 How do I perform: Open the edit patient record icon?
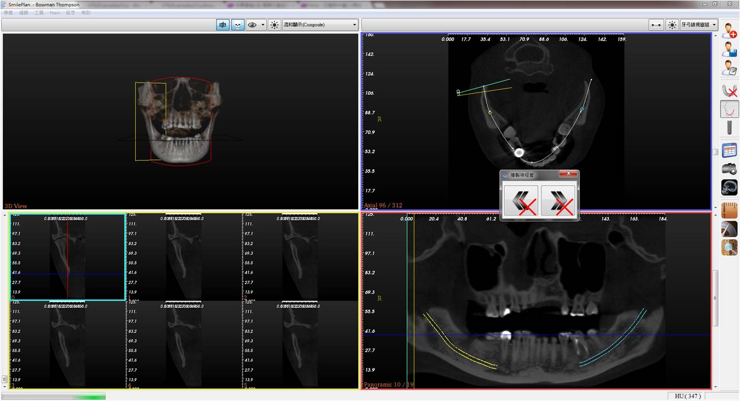click(729, 68)
